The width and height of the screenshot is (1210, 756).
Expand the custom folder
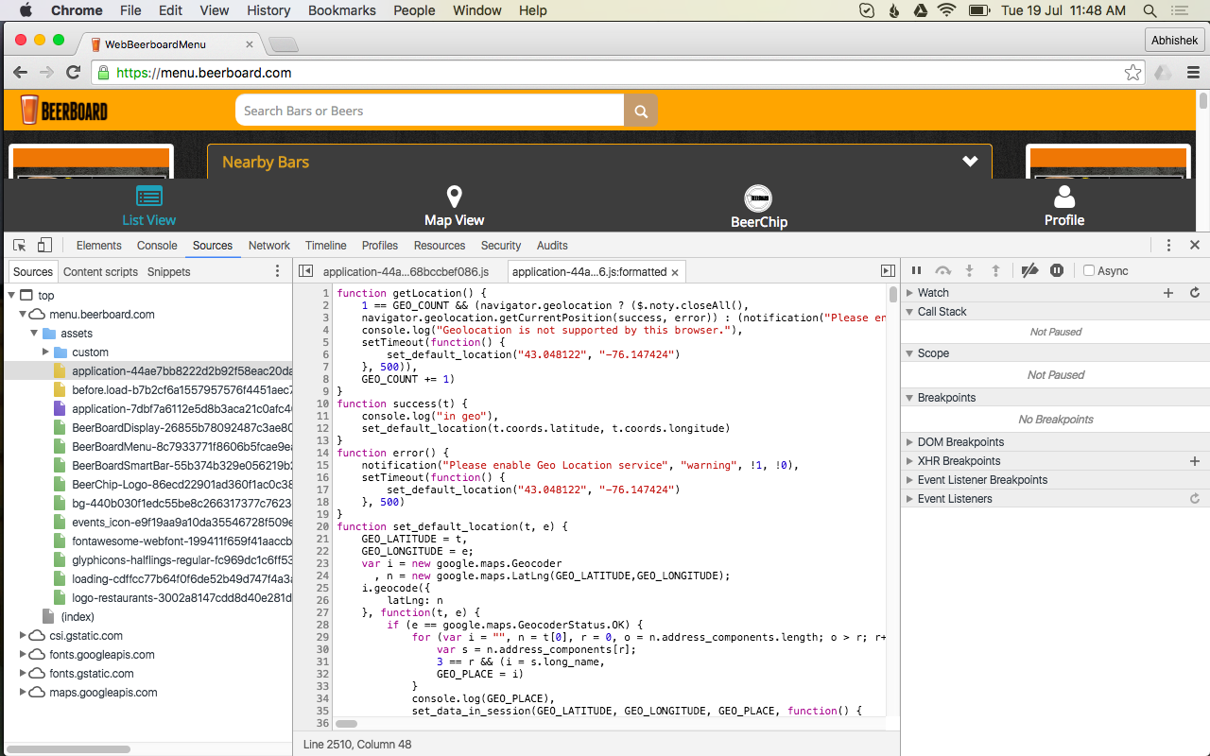point(45,352)
